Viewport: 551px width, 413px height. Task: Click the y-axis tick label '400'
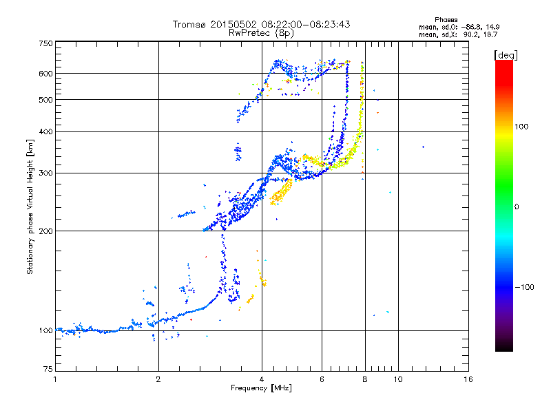pyautogui.click(x=46, y=132)
